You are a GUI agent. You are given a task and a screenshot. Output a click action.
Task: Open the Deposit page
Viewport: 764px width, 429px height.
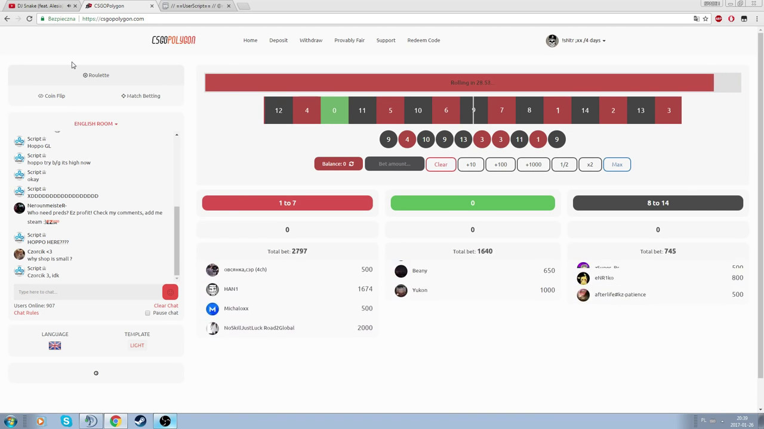point(278,41)
